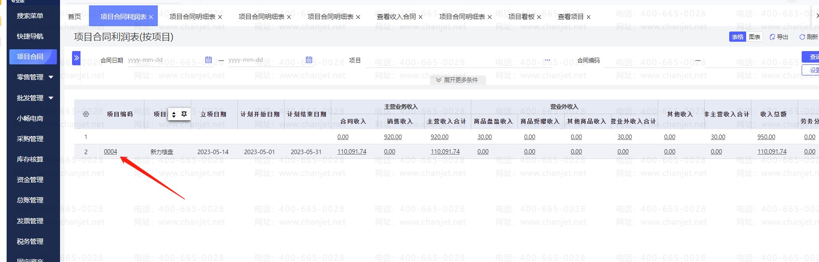Click the 立项日期 column header

click(213, 114)
